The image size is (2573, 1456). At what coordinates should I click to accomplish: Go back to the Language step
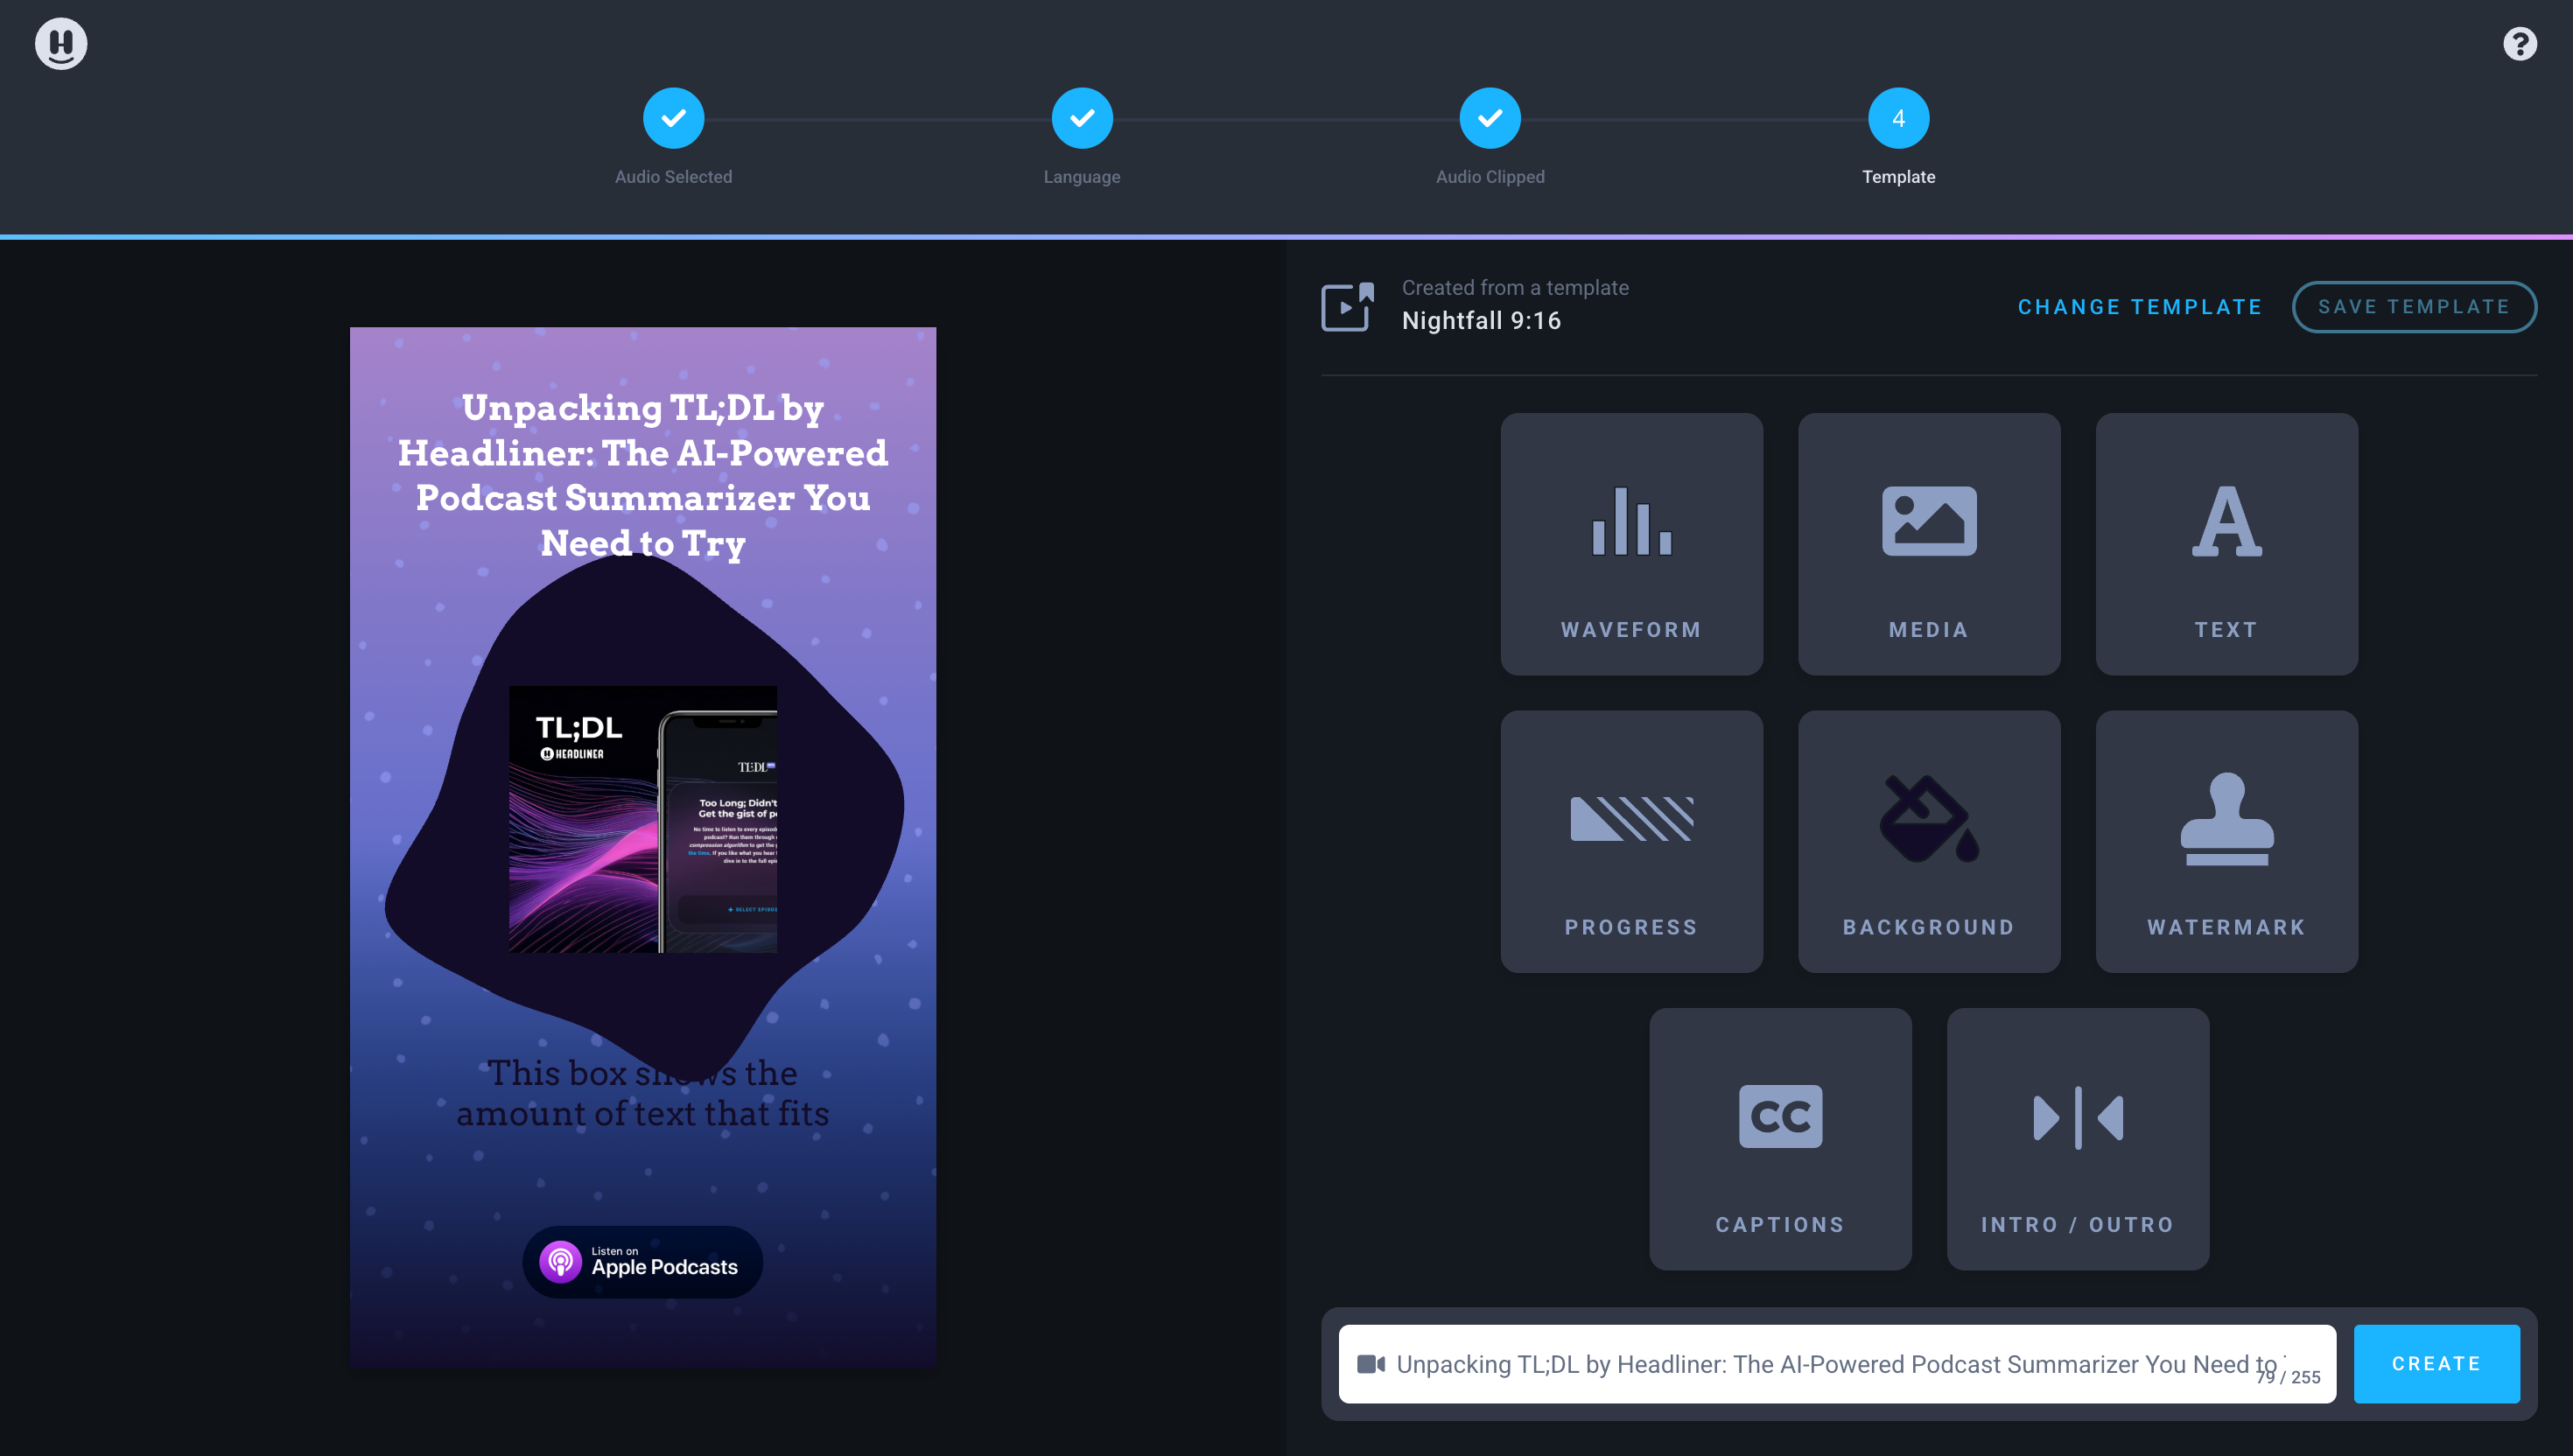click(x=1082, y=119)
